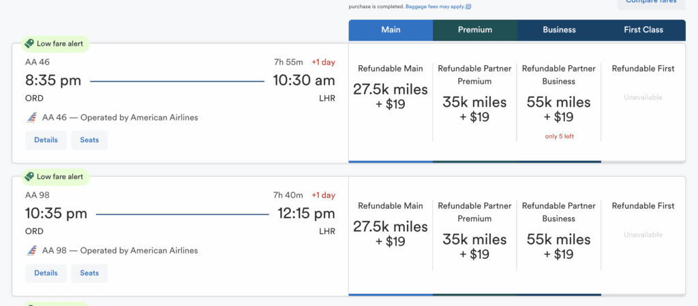The image size is (698, 306).
Task: Select the Main fare tab
Action: pos(391,30)
